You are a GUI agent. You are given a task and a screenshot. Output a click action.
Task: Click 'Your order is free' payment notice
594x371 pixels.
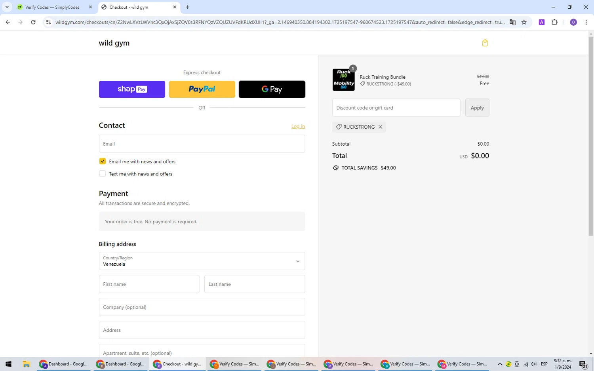coord(202,221)
